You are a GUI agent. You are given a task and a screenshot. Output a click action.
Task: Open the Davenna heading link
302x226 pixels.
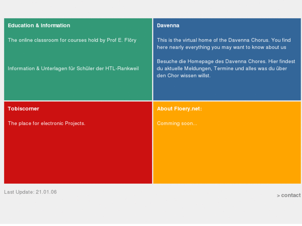[x=168, y=26]
